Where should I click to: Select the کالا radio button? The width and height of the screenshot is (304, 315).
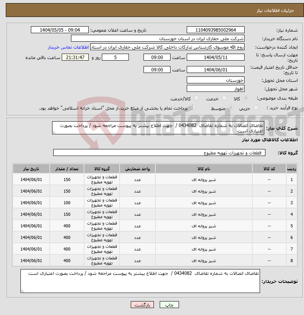click(x=246, y=98)
